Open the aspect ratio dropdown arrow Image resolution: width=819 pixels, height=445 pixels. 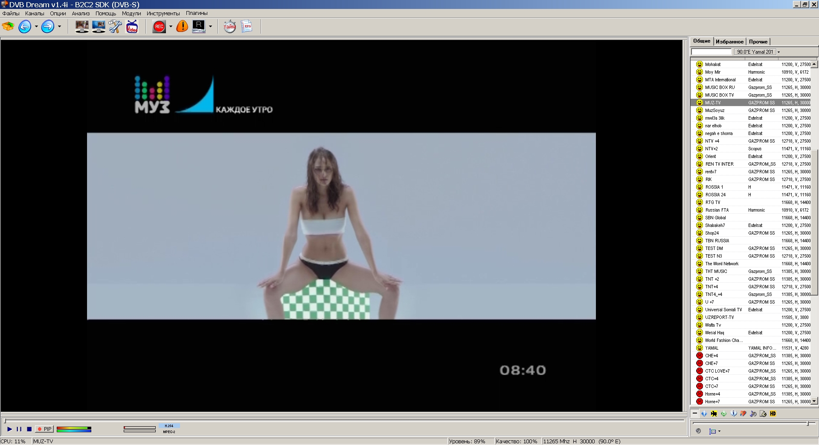pos(719,431)
